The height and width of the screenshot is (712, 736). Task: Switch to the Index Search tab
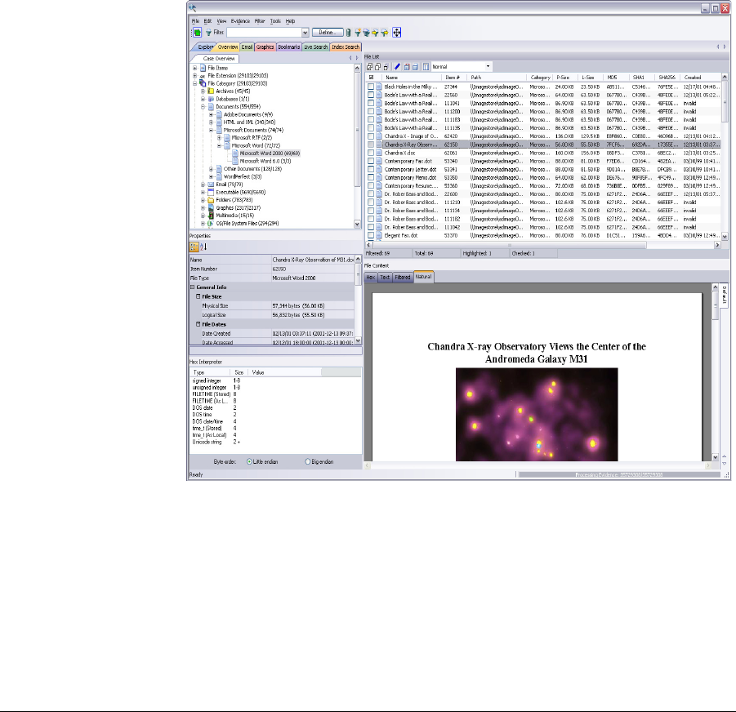point(346,47)
